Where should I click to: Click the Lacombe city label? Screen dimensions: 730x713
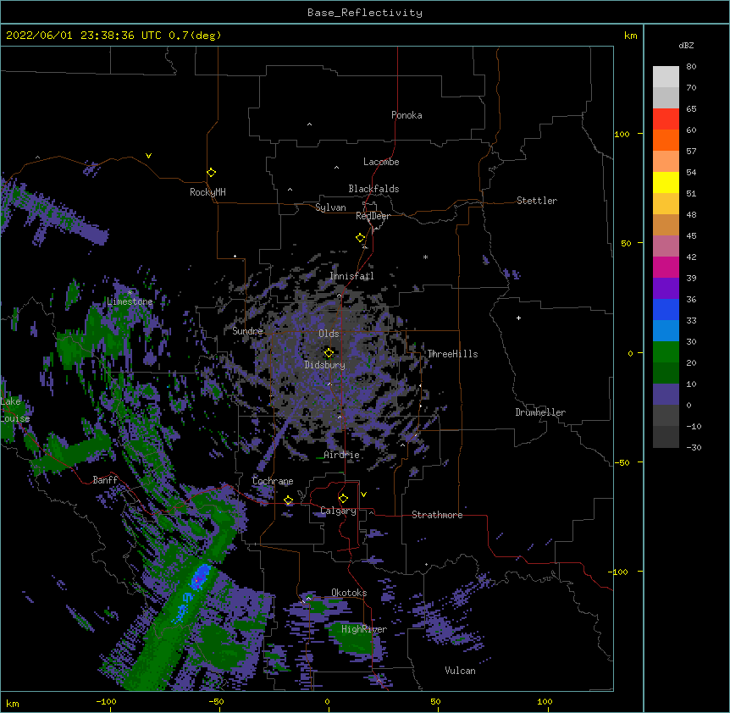pos(381,162)
